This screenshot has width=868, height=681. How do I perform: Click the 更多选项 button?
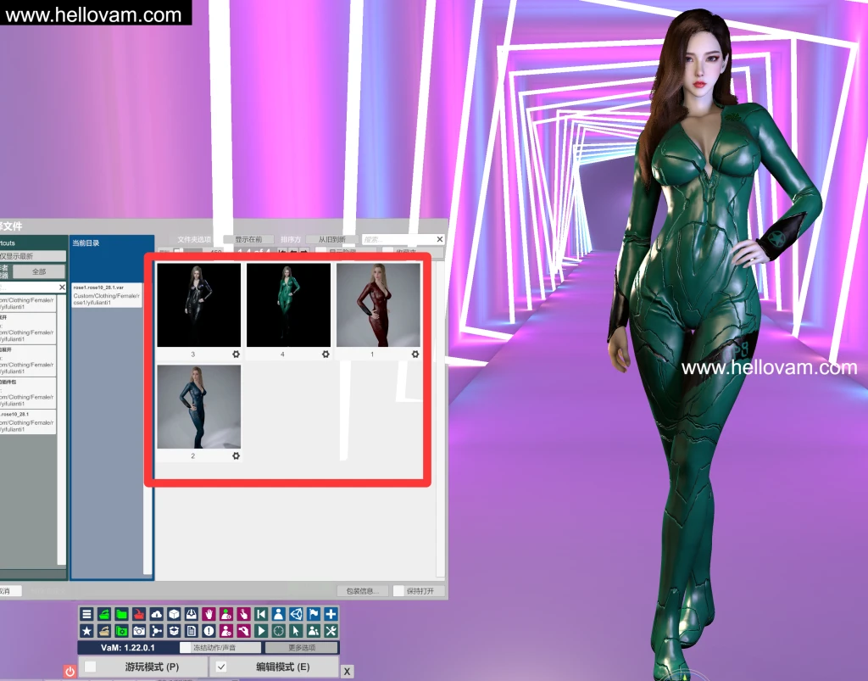301,648
